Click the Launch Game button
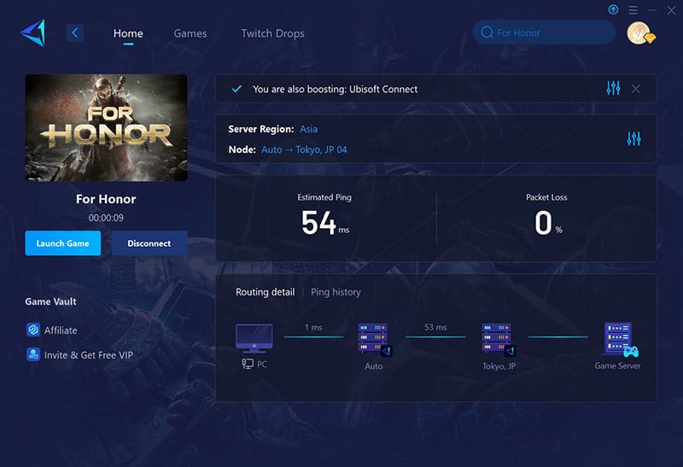This screenshot has width=683, height=467. [x=62, y=243]
